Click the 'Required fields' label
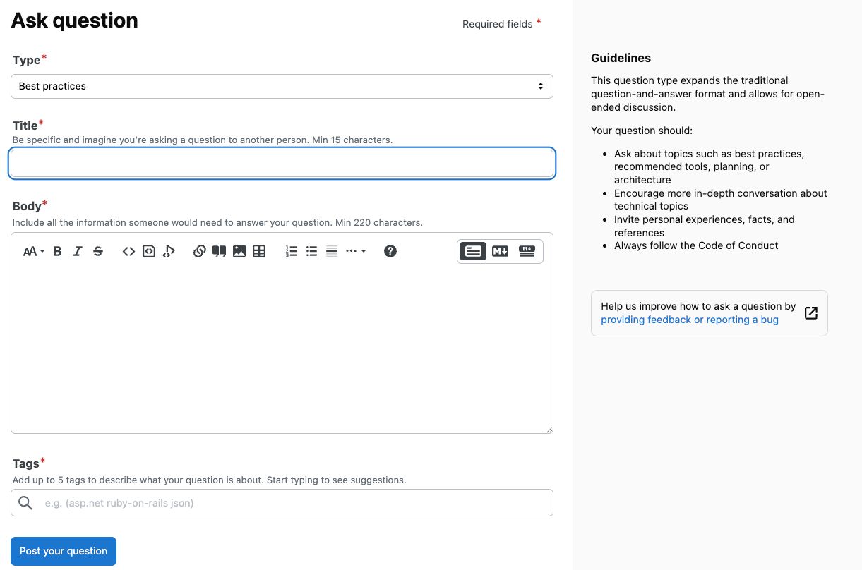The height and width of the screenshot is (570, 862). (x=498, y=24)
